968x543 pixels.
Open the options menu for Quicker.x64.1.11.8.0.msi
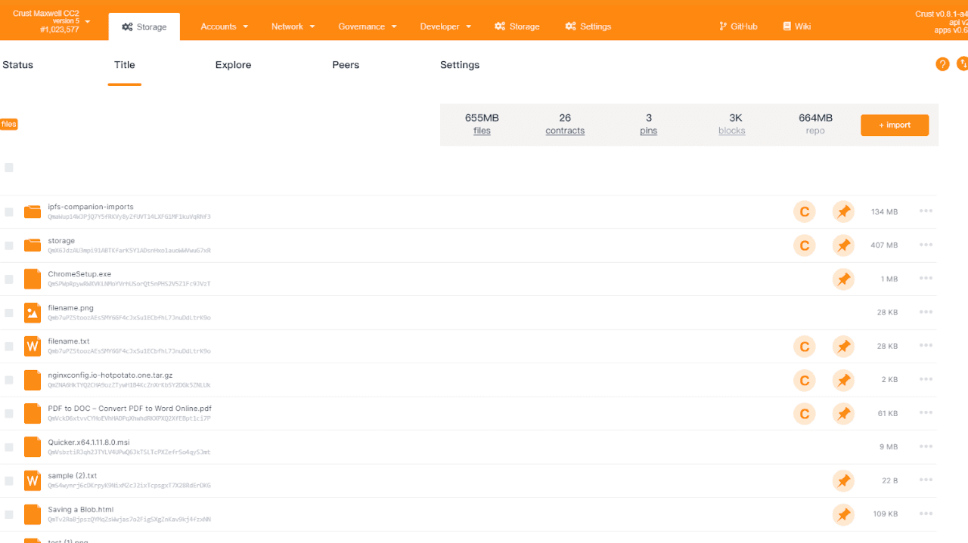pyautogui.click(x=926, y=446)
